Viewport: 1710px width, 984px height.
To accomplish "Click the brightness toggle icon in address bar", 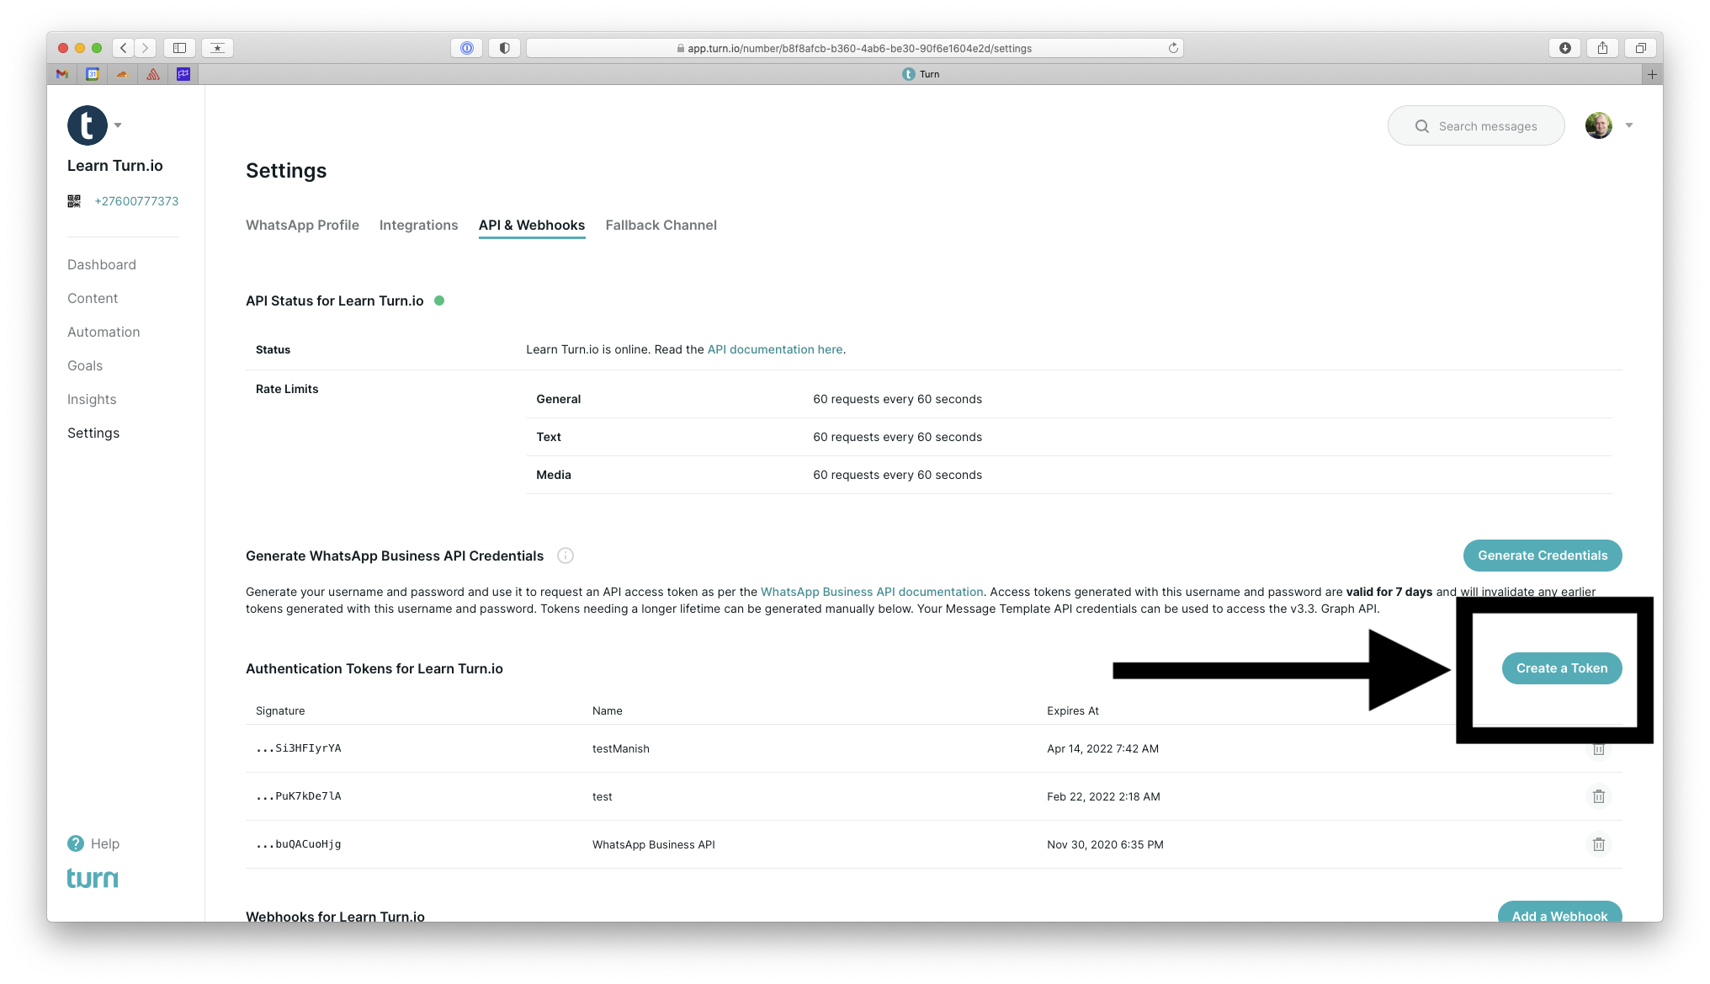I will (x=505, y=47).
